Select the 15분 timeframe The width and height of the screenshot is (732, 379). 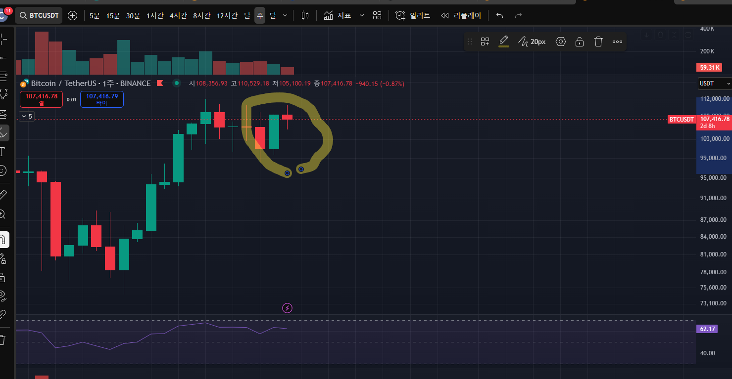(x=113, y=15)
